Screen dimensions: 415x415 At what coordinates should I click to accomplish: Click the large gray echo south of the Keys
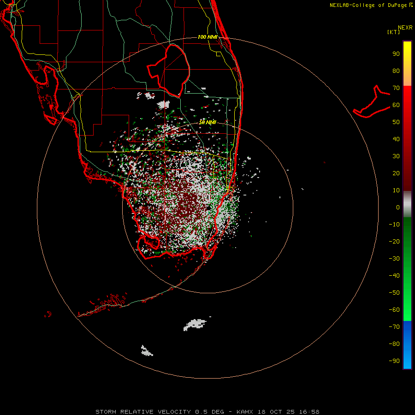coord(195,325)
